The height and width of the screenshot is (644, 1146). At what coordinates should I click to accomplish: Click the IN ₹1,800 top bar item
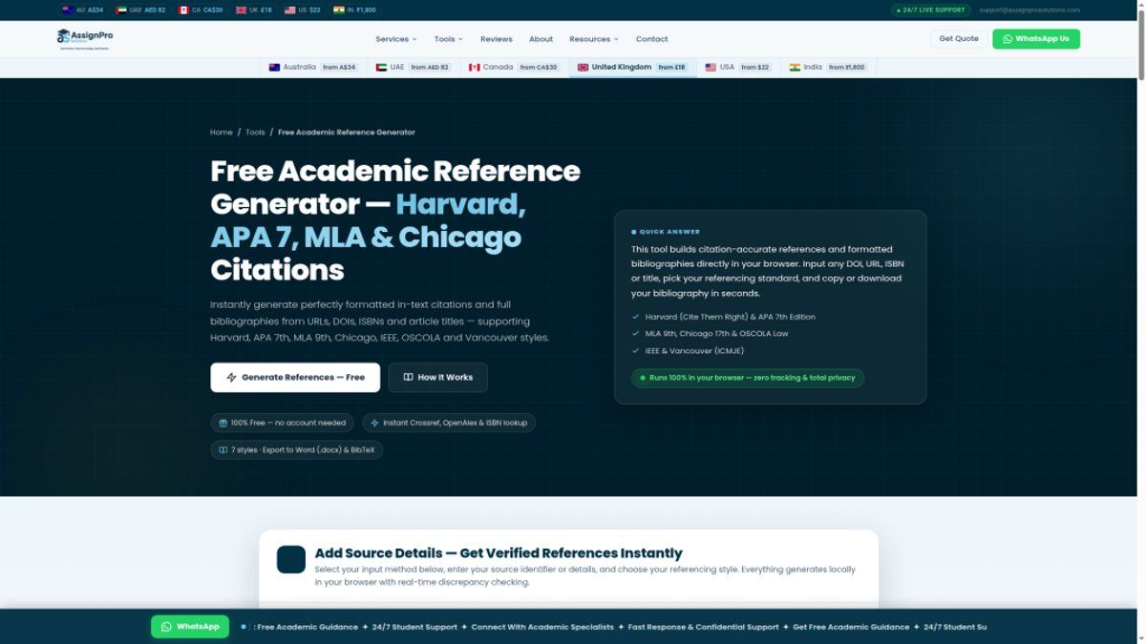354,10
